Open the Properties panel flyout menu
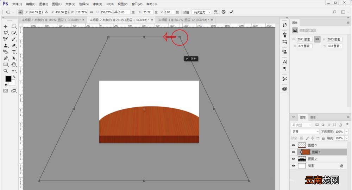This screenshot has width=352, height=190. [348, 23]
